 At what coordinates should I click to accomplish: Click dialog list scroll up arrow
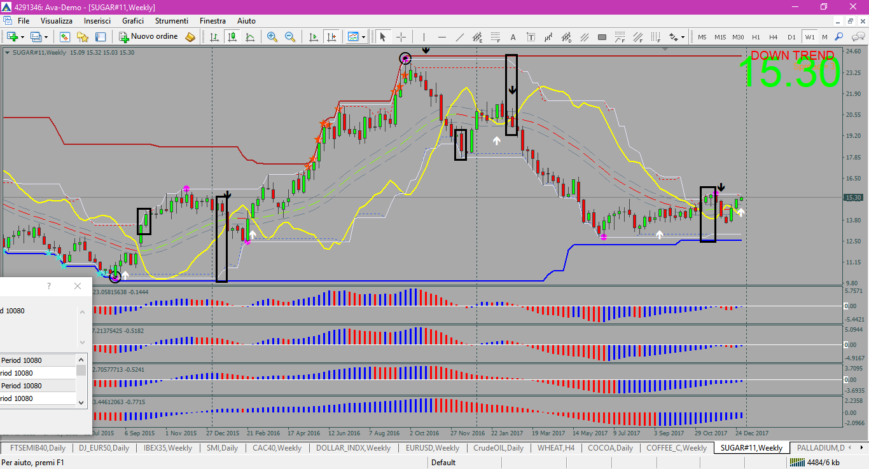click(x=81, y=360)
